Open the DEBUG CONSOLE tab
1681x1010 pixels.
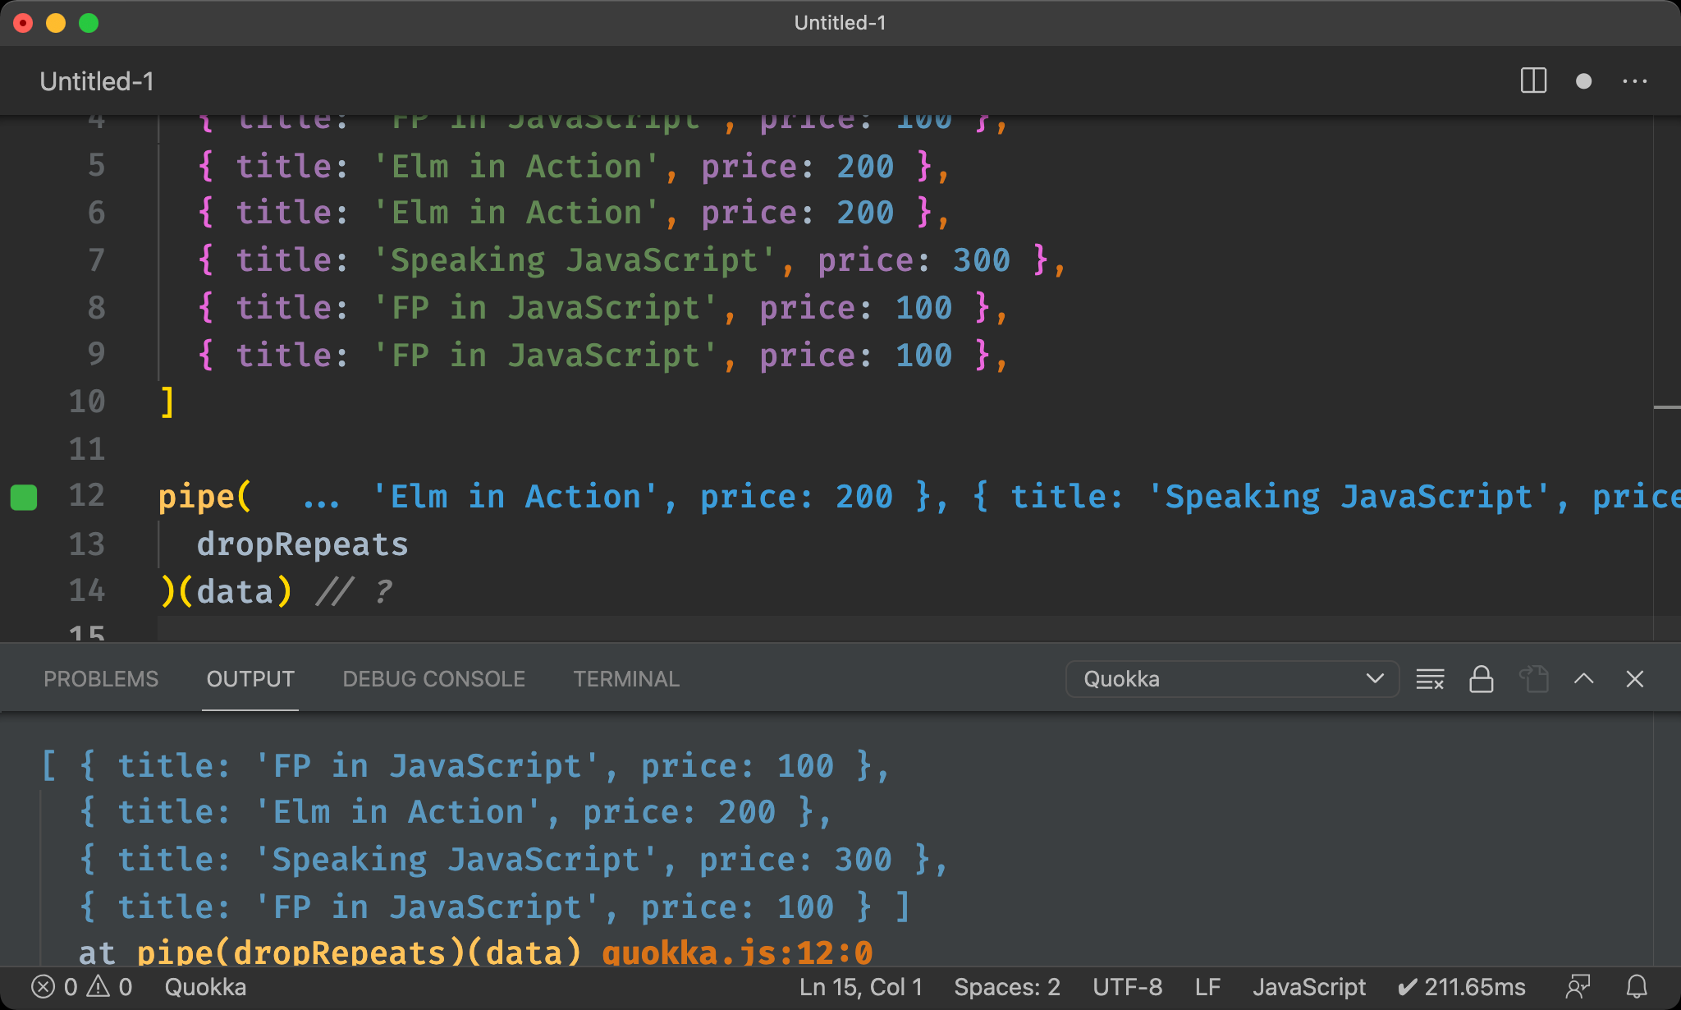point(433,679)
